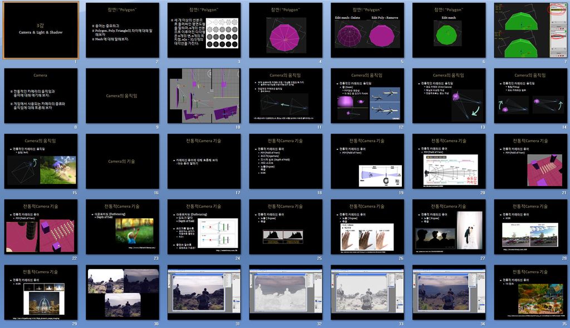Select slide 1 titled Camera & Light & Shadow

coord(41,30)
